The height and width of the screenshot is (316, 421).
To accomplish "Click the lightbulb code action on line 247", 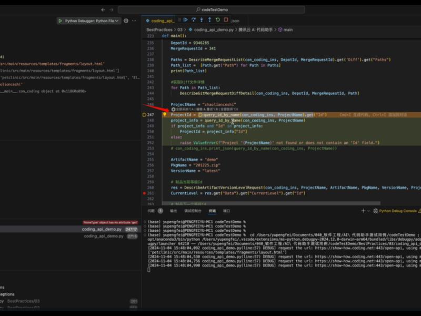I will (165, 114).
